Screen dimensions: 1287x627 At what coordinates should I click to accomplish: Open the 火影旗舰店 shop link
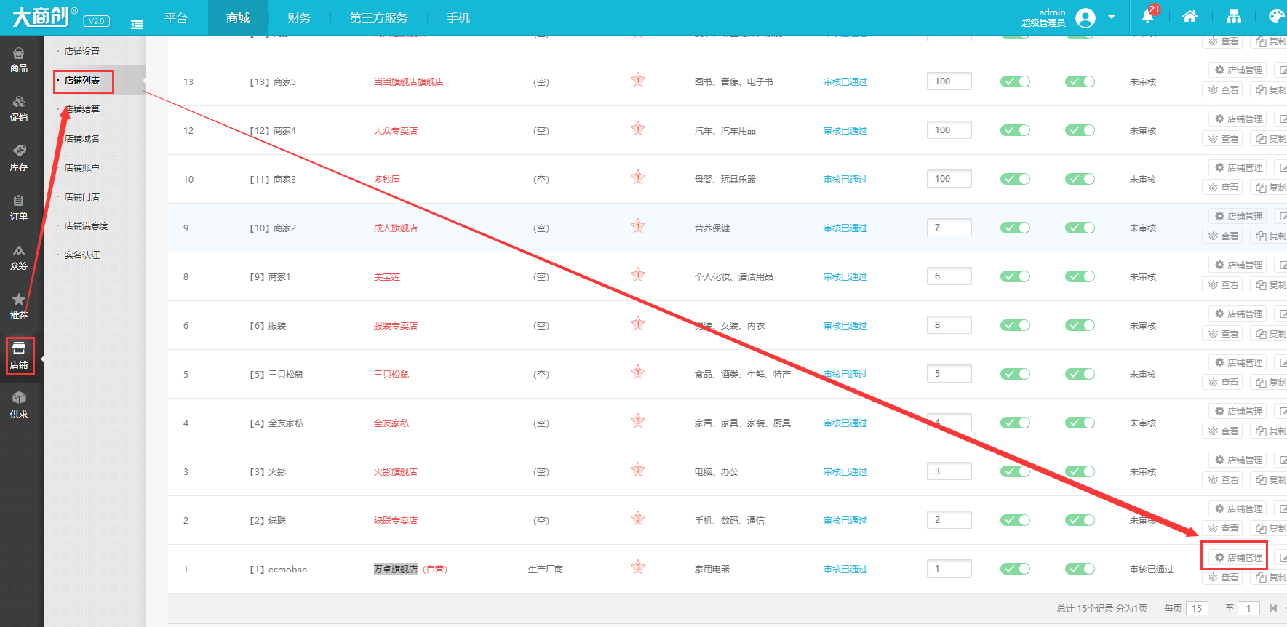pyautogui.click(x=396, y=472)
